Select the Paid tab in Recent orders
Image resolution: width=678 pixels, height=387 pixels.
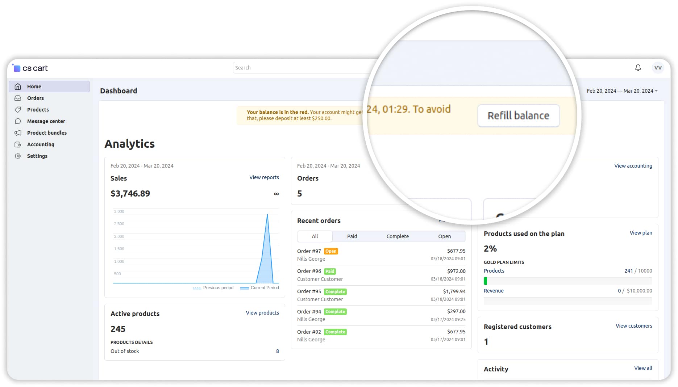click(x=352, y=236)
